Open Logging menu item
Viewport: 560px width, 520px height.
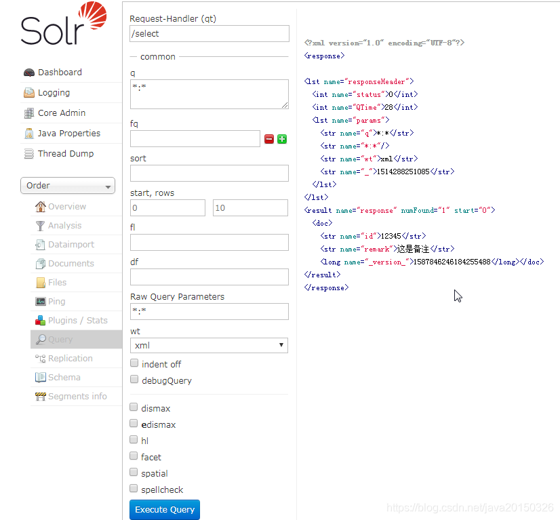pos(54,93)
